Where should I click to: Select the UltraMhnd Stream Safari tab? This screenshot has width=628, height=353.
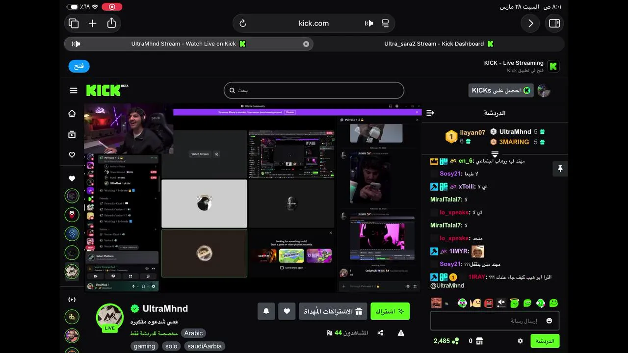tap(189, 44)
